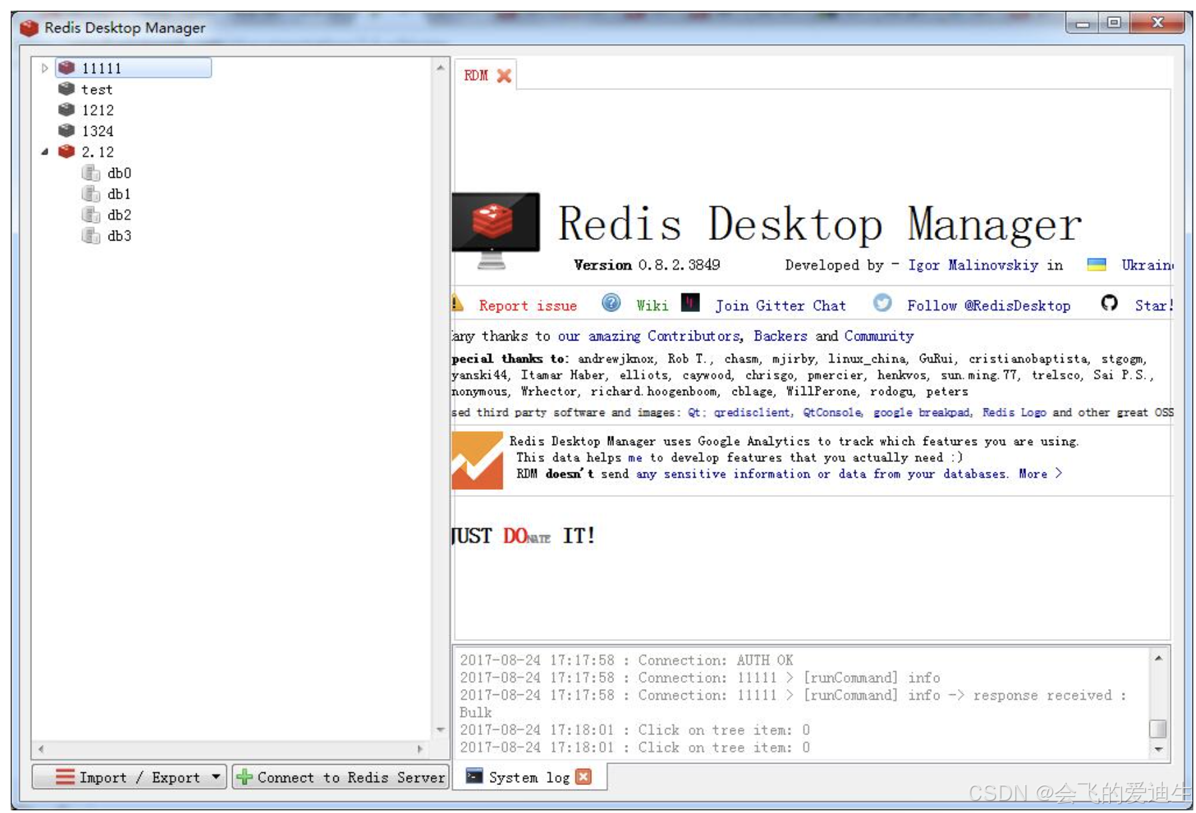1196x813 pixels.
Task: Open the google breakpad link
Action: [922, 412]
